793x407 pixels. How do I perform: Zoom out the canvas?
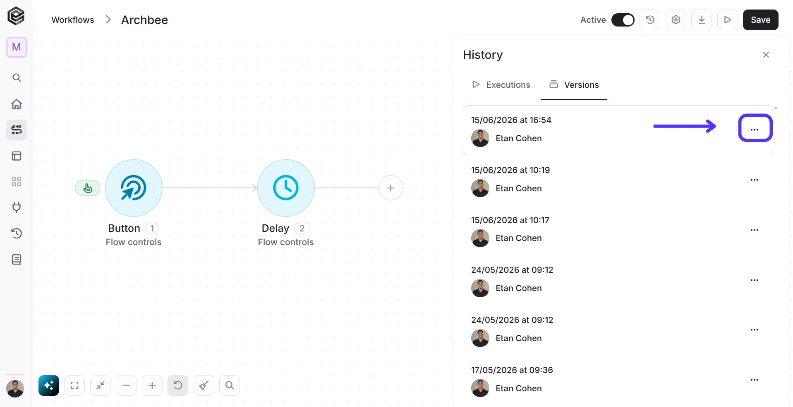click(x=126, y=385)
